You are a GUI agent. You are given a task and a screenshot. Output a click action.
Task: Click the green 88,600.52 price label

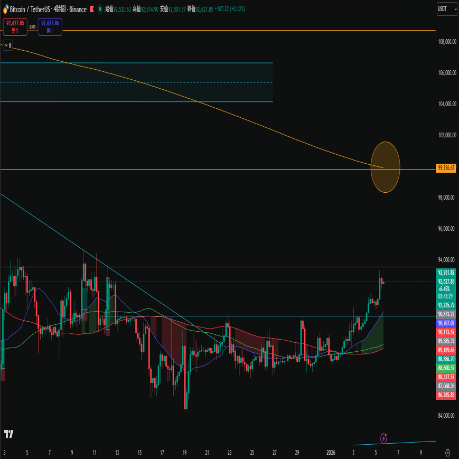click(x=446, y=368)
